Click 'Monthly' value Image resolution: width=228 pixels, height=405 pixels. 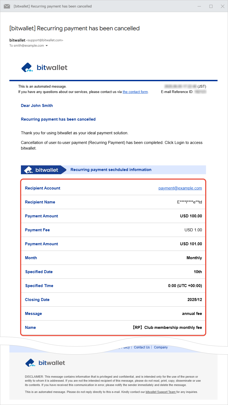coord(194,258)
